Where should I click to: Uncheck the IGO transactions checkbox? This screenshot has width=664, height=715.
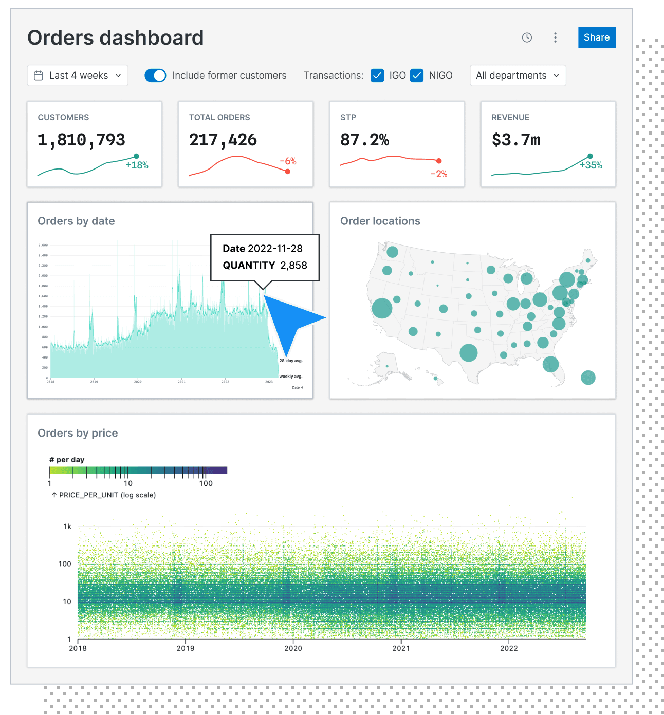(x=377, y=76)
